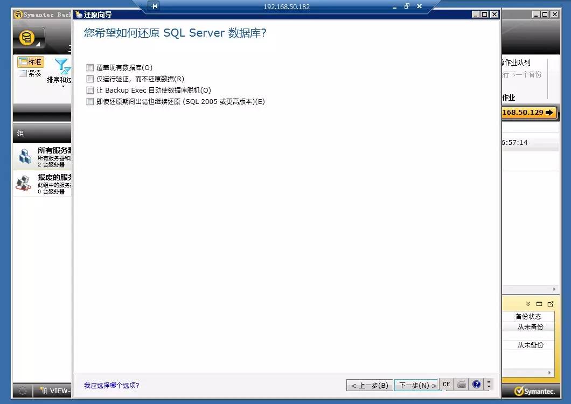Open the on-screen keyboard icon in language bar
The width and height of the screenshot is (571, 404).
(x=462, y=384)
